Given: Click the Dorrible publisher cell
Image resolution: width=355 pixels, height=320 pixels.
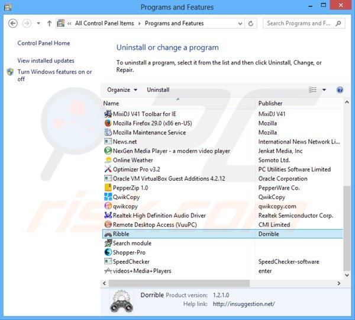Looking at the screenshot, I should pos(269,234).
